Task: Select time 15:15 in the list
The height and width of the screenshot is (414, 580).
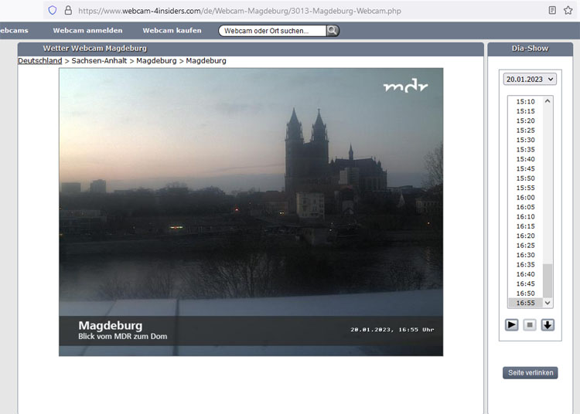Action: [525, 111]
